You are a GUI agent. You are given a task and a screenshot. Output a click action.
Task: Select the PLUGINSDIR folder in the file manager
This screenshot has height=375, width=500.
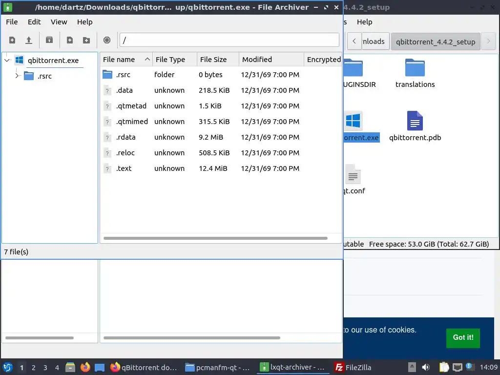(x=354, y=67)
